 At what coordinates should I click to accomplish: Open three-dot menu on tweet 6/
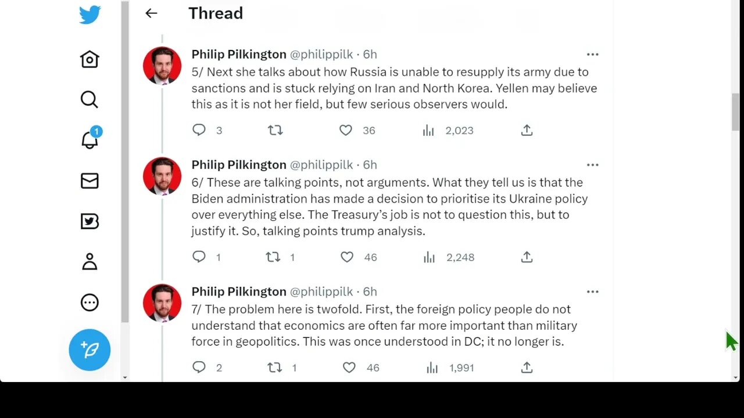[592, 165]
